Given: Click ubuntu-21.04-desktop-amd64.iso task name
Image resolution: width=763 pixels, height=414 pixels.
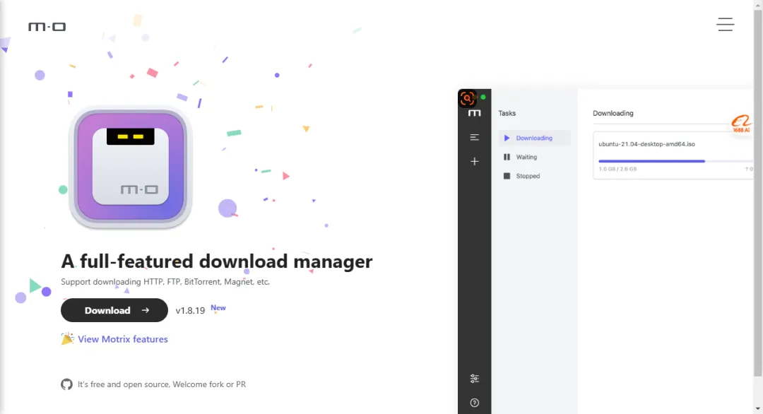Looking at the screenshot, I should (x=646, y=144).
